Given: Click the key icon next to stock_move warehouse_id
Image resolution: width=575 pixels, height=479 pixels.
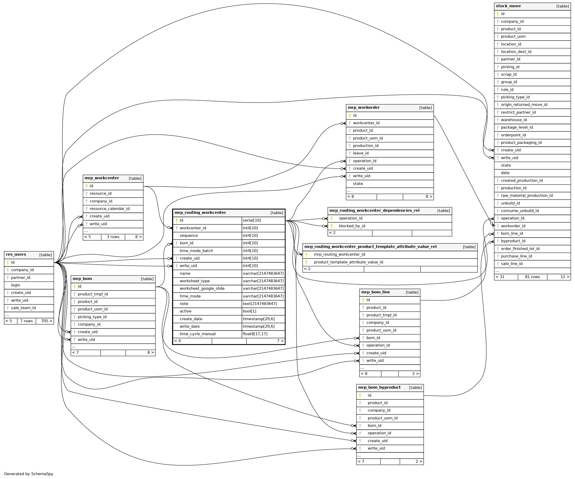Looking at the screenshot, I should (x=497, y=120).
